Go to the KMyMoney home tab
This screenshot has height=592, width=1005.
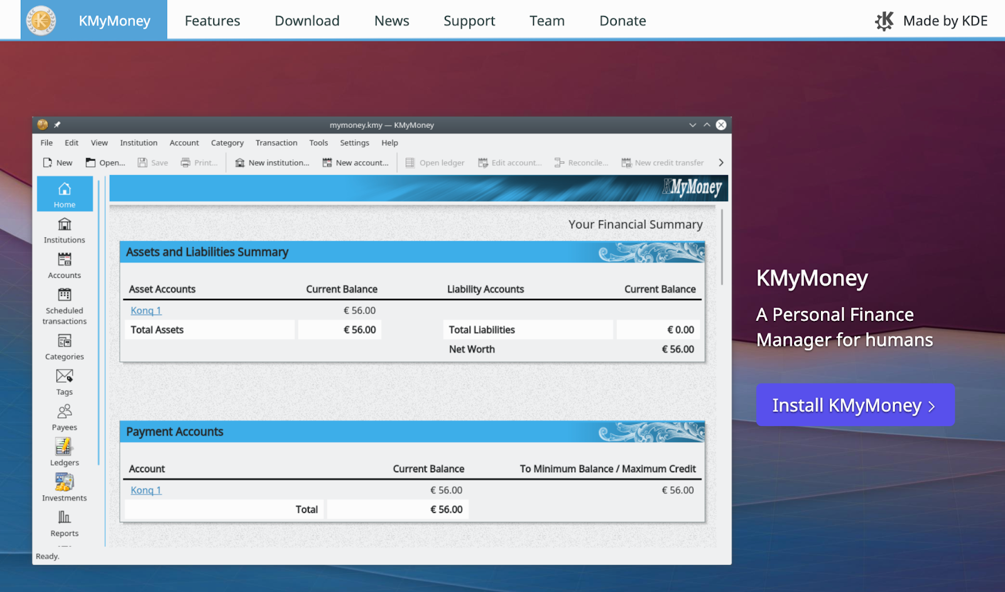click(x=94, y=20)
